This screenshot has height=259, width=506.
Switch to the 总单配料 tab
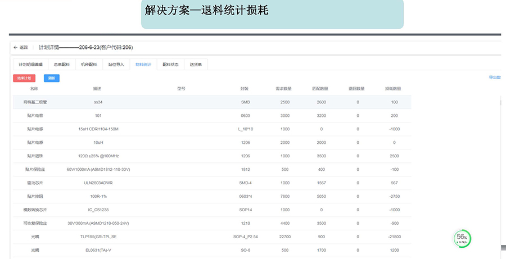pyautogui.click(x=62, y=65)
